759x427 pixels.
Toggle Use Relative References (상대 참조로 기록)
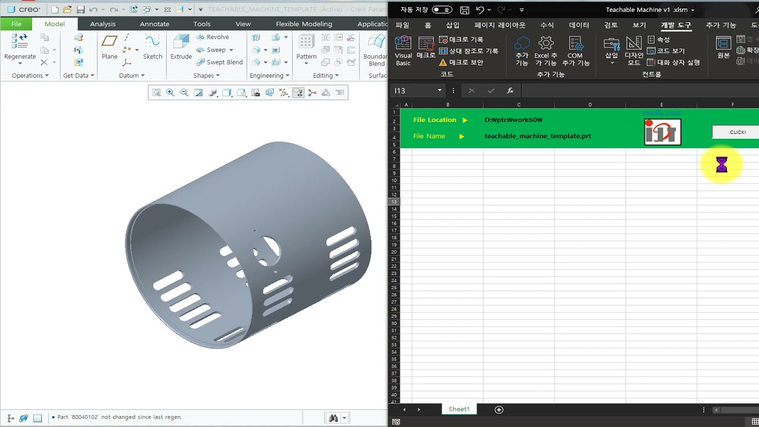pyautogui.click(x=468, y=51)
